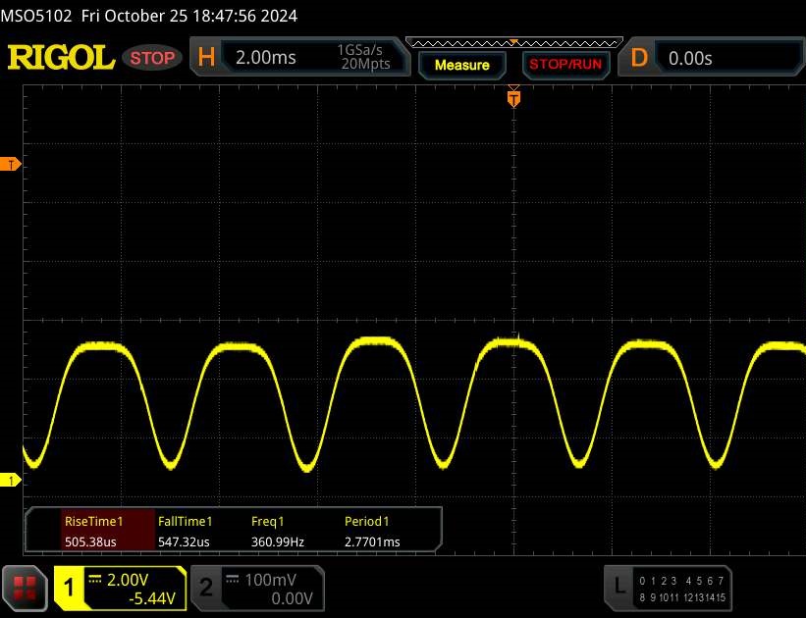806x618 pixels.
Task: Adjust channel 2 offset 0.00V value
Action: click(x=292, y=598)
